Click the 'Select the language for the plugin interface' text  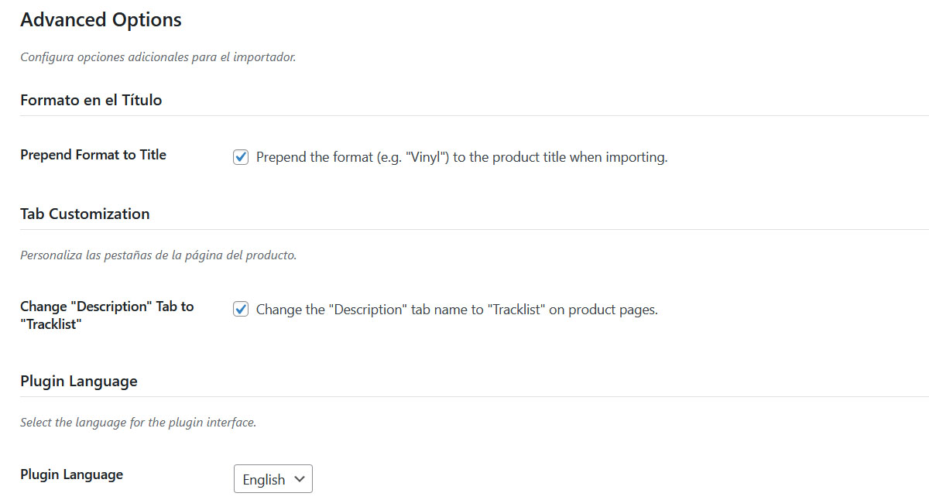click(x=138, y=423)
